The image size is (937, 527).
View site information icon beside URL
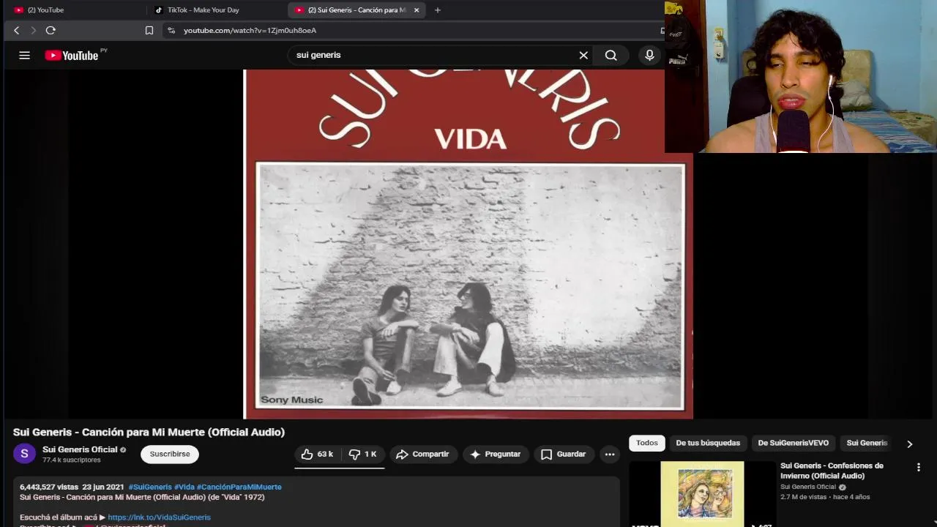171,30
